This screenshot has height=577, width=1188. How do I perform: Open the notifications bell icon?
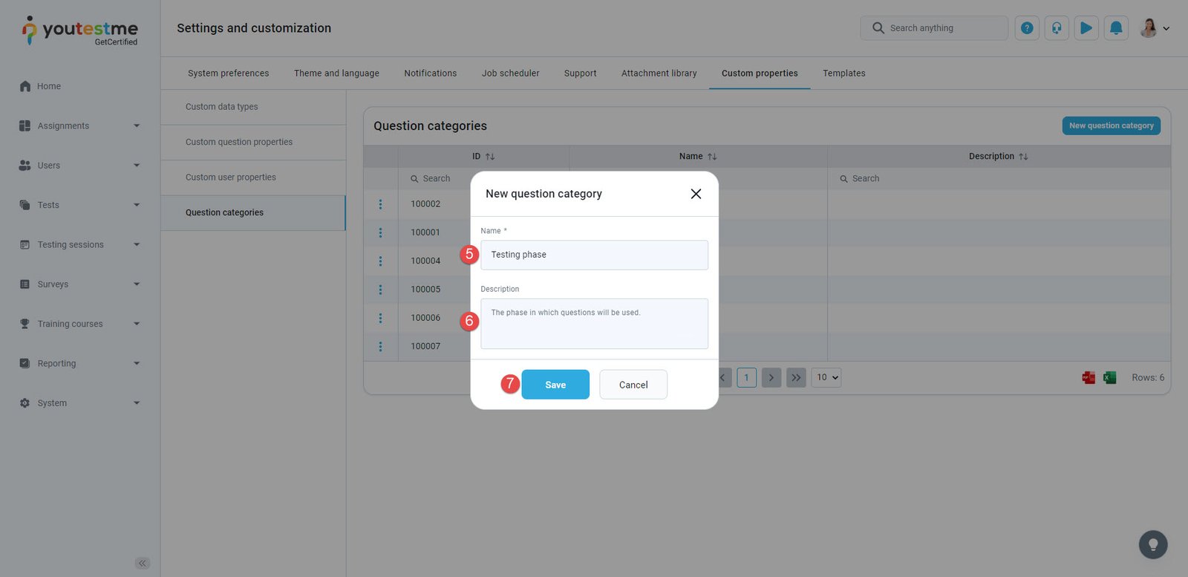[1116, 28]
